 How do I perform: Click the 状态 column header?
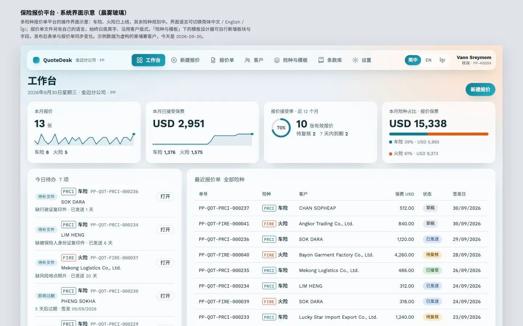427,194
